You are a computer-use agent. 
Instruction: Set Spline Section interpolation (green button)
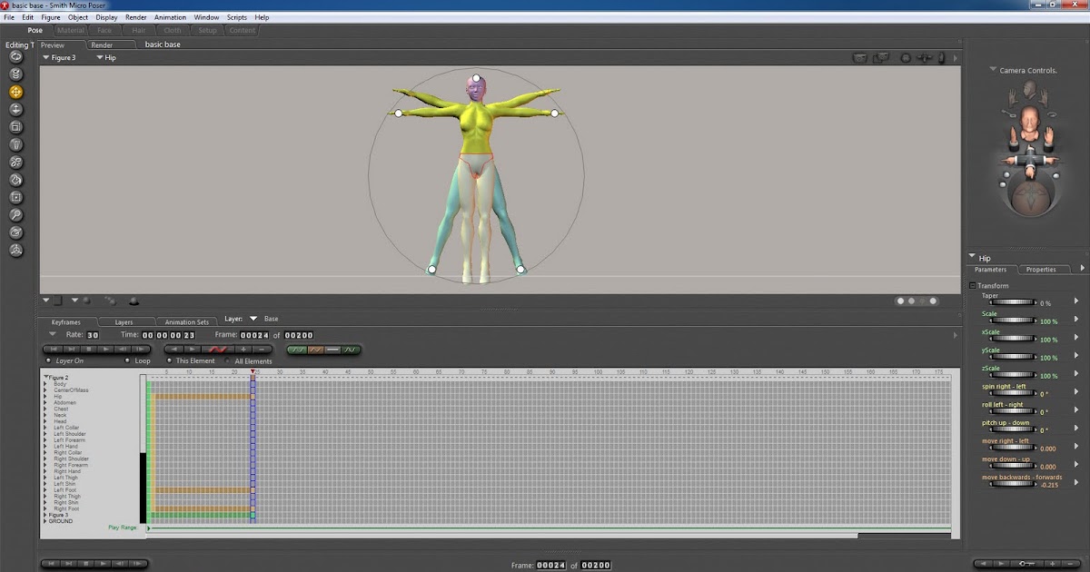click(296, 349)
